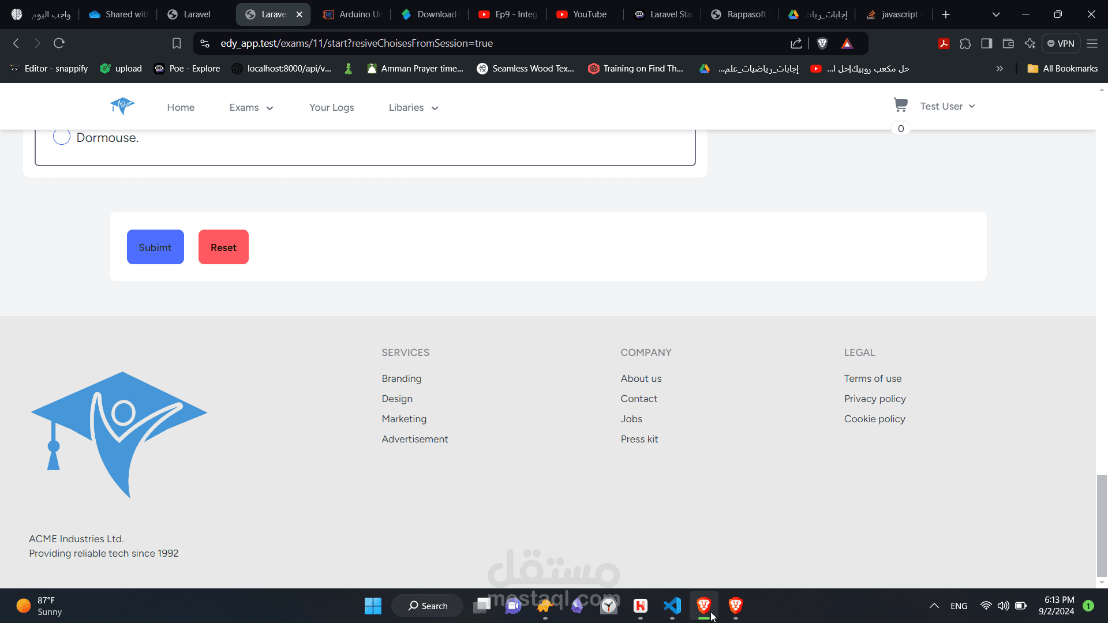The image size is (1108, 623).
Task: Select the Dormouse answer option
Action: click(62, 137)
